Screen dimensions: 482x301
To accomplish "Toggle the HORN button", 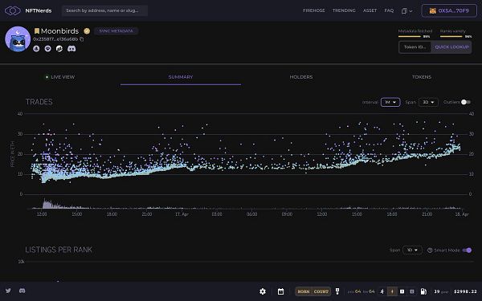I will coord(304,291).
